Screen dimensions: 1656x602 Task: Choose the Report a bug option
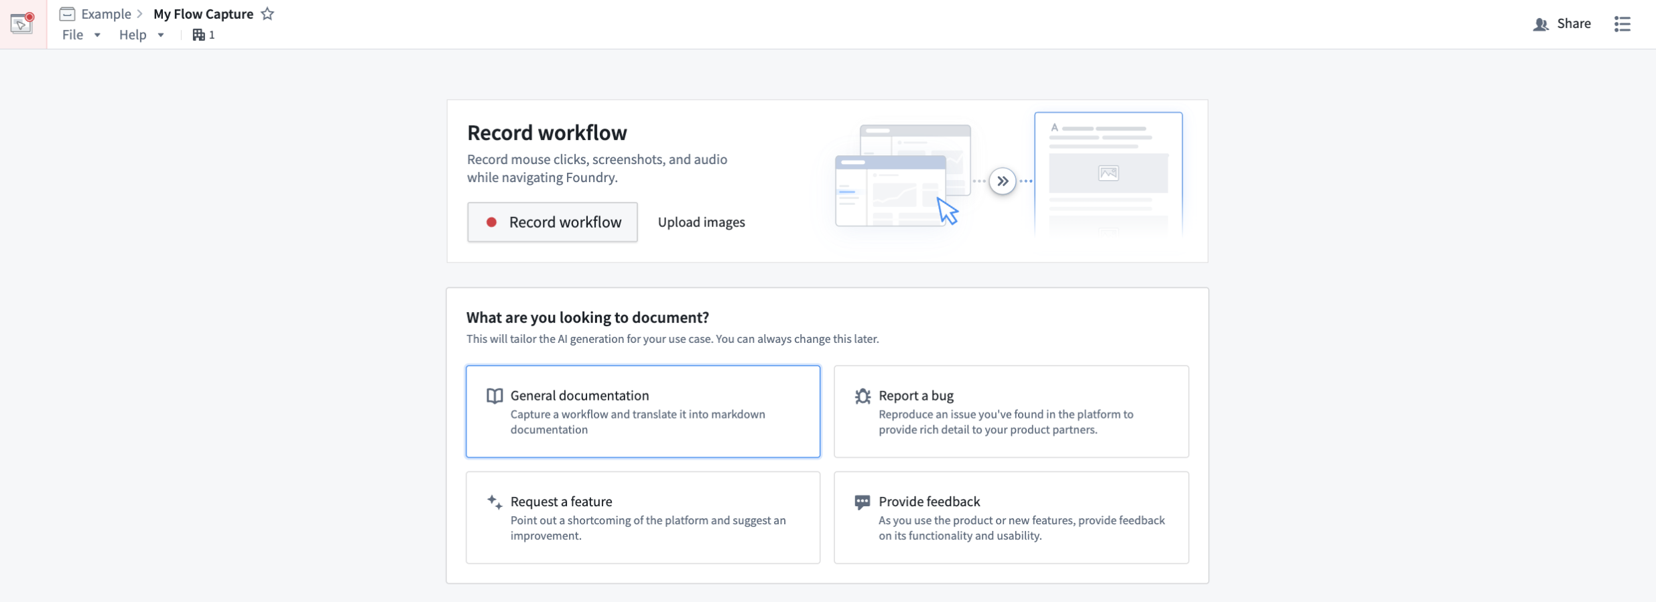pyautogui.click(x=1011, y=411)
